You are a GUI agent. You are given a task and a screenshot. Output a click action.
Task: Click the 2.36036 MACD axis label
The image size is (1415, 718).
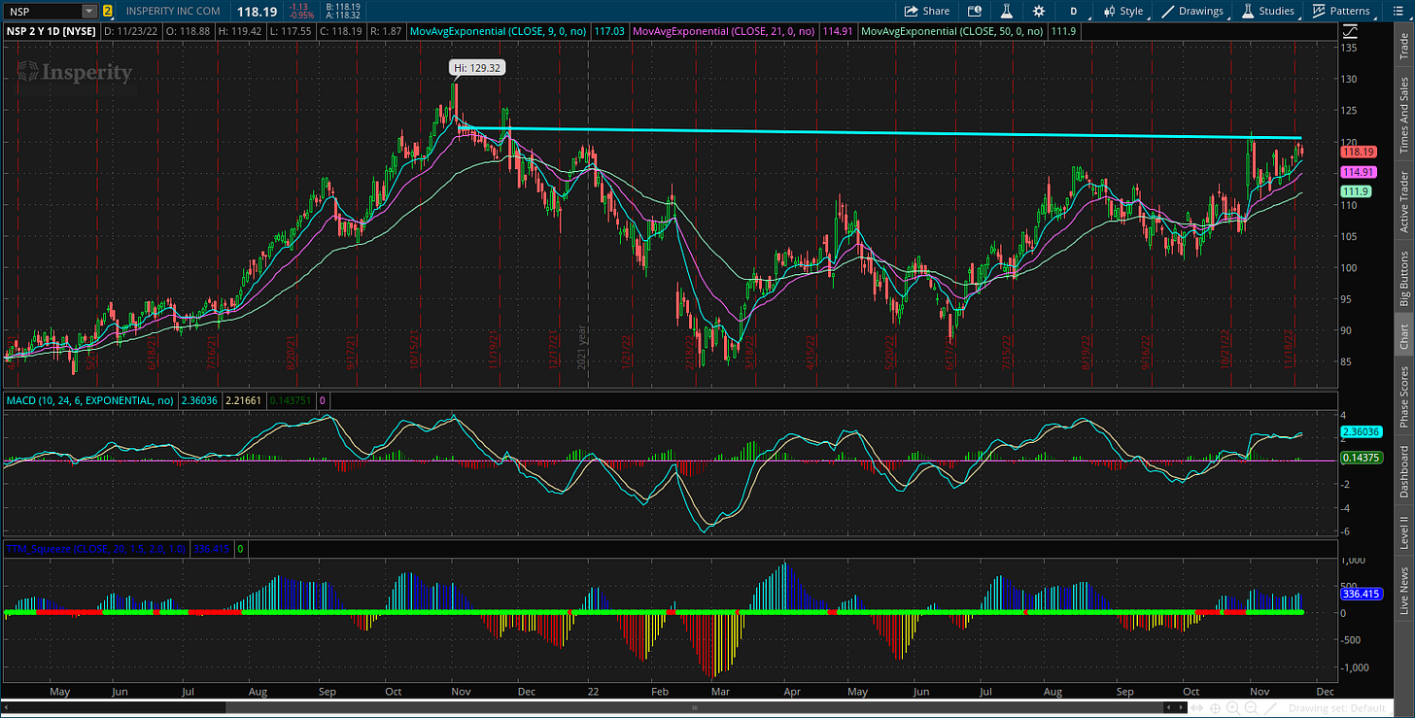point(1359,431)
